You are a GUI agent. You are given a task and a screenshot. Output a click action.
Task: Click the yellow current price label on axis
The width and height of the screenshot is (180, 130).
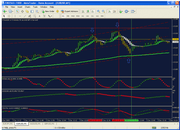click(175, 39)
